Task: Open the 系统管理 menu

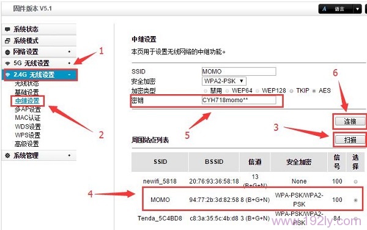Action: [39, 155]
